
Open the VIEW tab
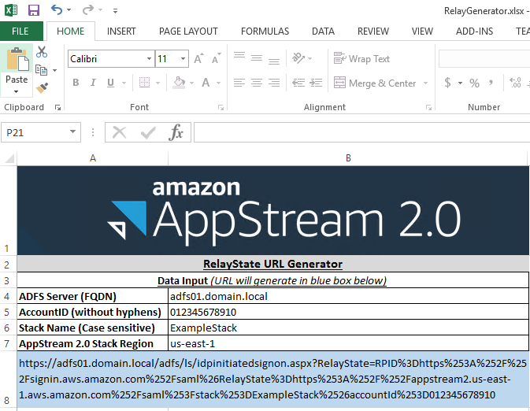pyautogui.click(x=422, y=31)
